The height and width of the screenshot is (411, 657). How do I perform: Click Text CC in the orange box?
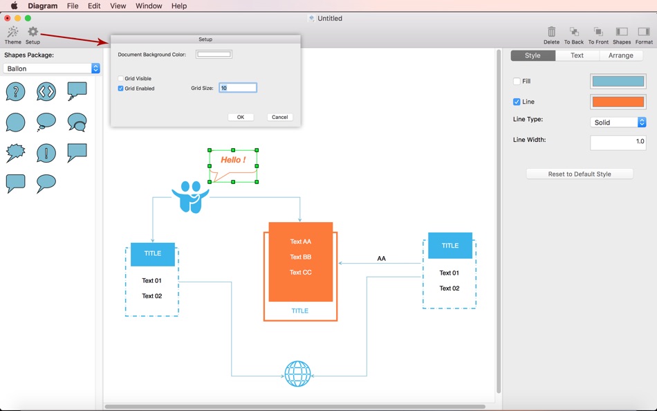pyautogui.click(x=300, y=272)
